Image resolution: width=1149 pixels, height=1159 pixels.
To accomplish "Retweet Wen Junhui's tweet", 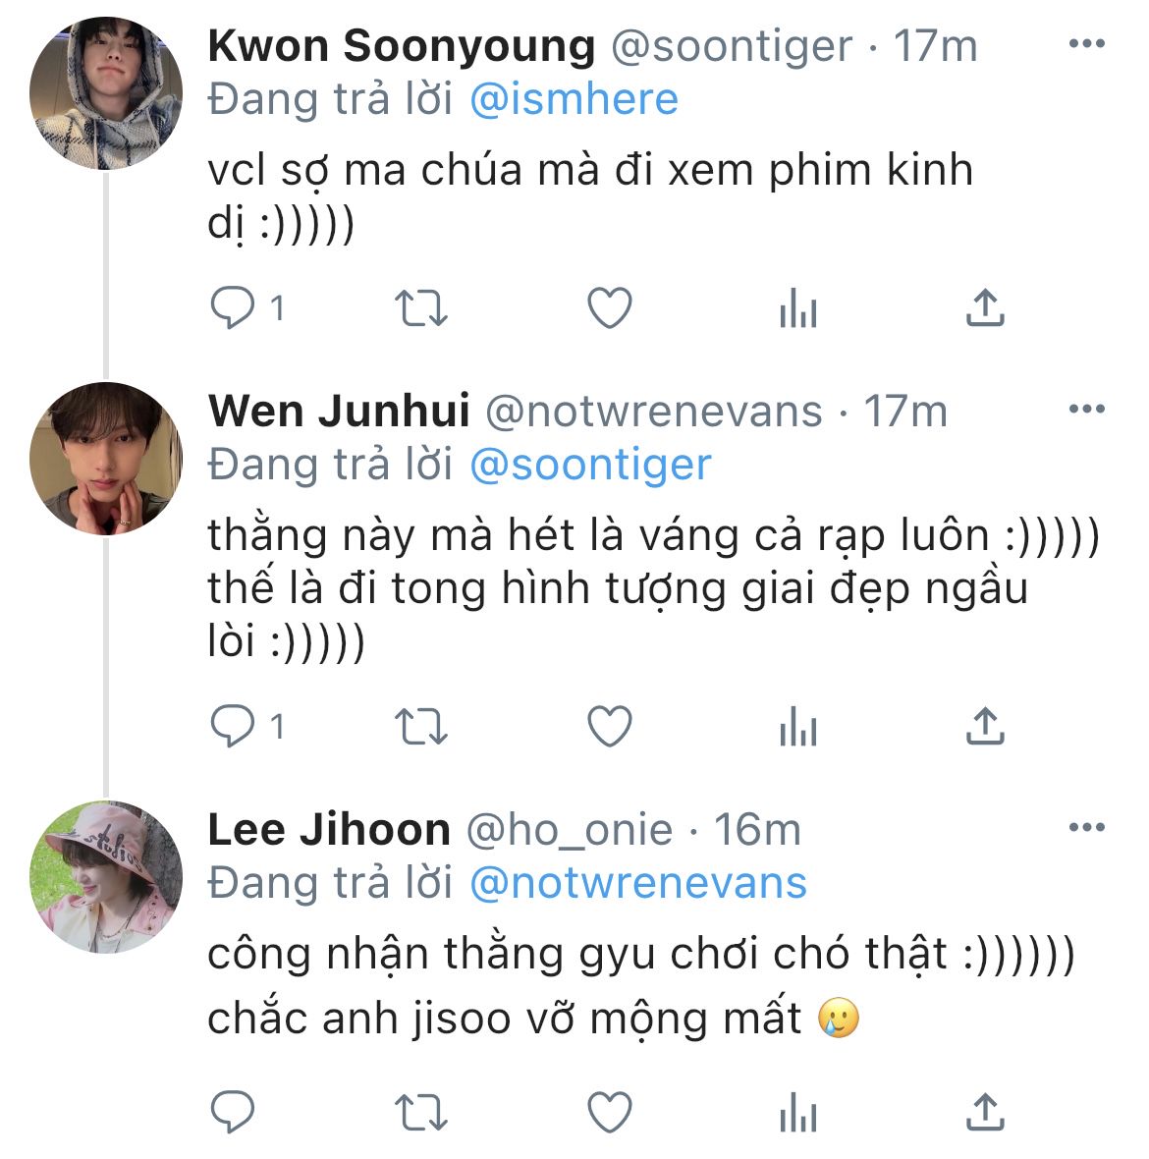I will pos(420,727).
